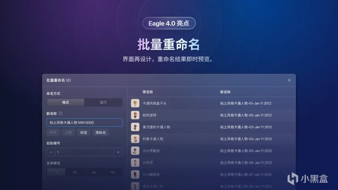Screen dimensions: 338x190
Task: Choose uppercase AG text style
Action: coord(75,172)
